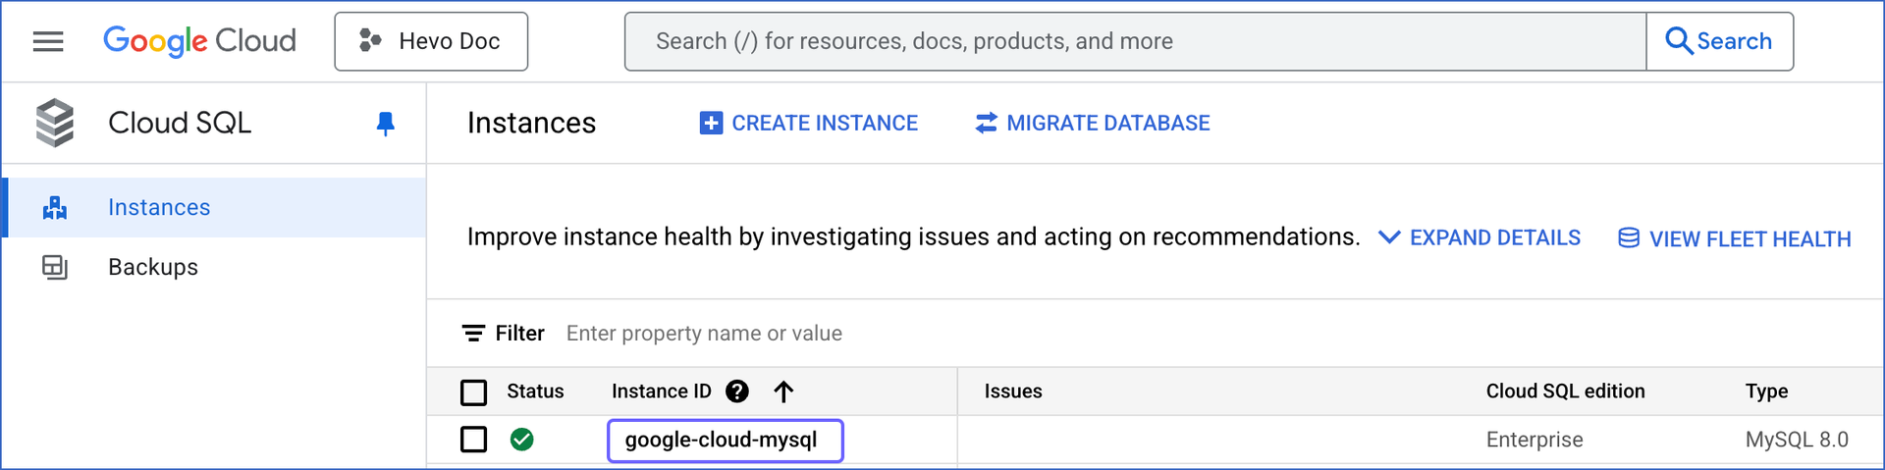1885x470 pixels.
Task: Click the Instance ID column header
Action: (662, 392)
